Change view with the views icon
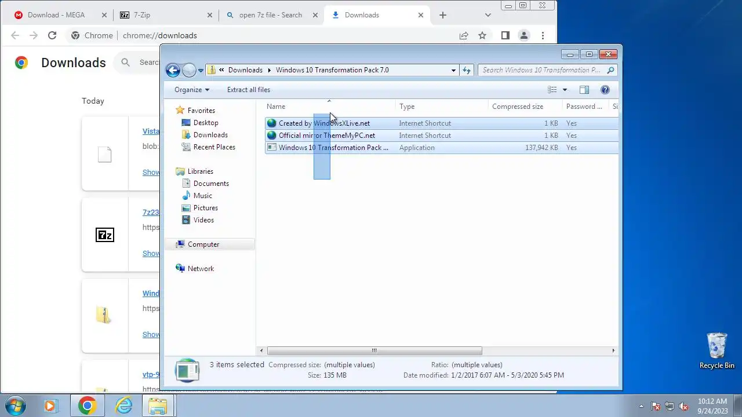742x417 pixels. (552, 90)
